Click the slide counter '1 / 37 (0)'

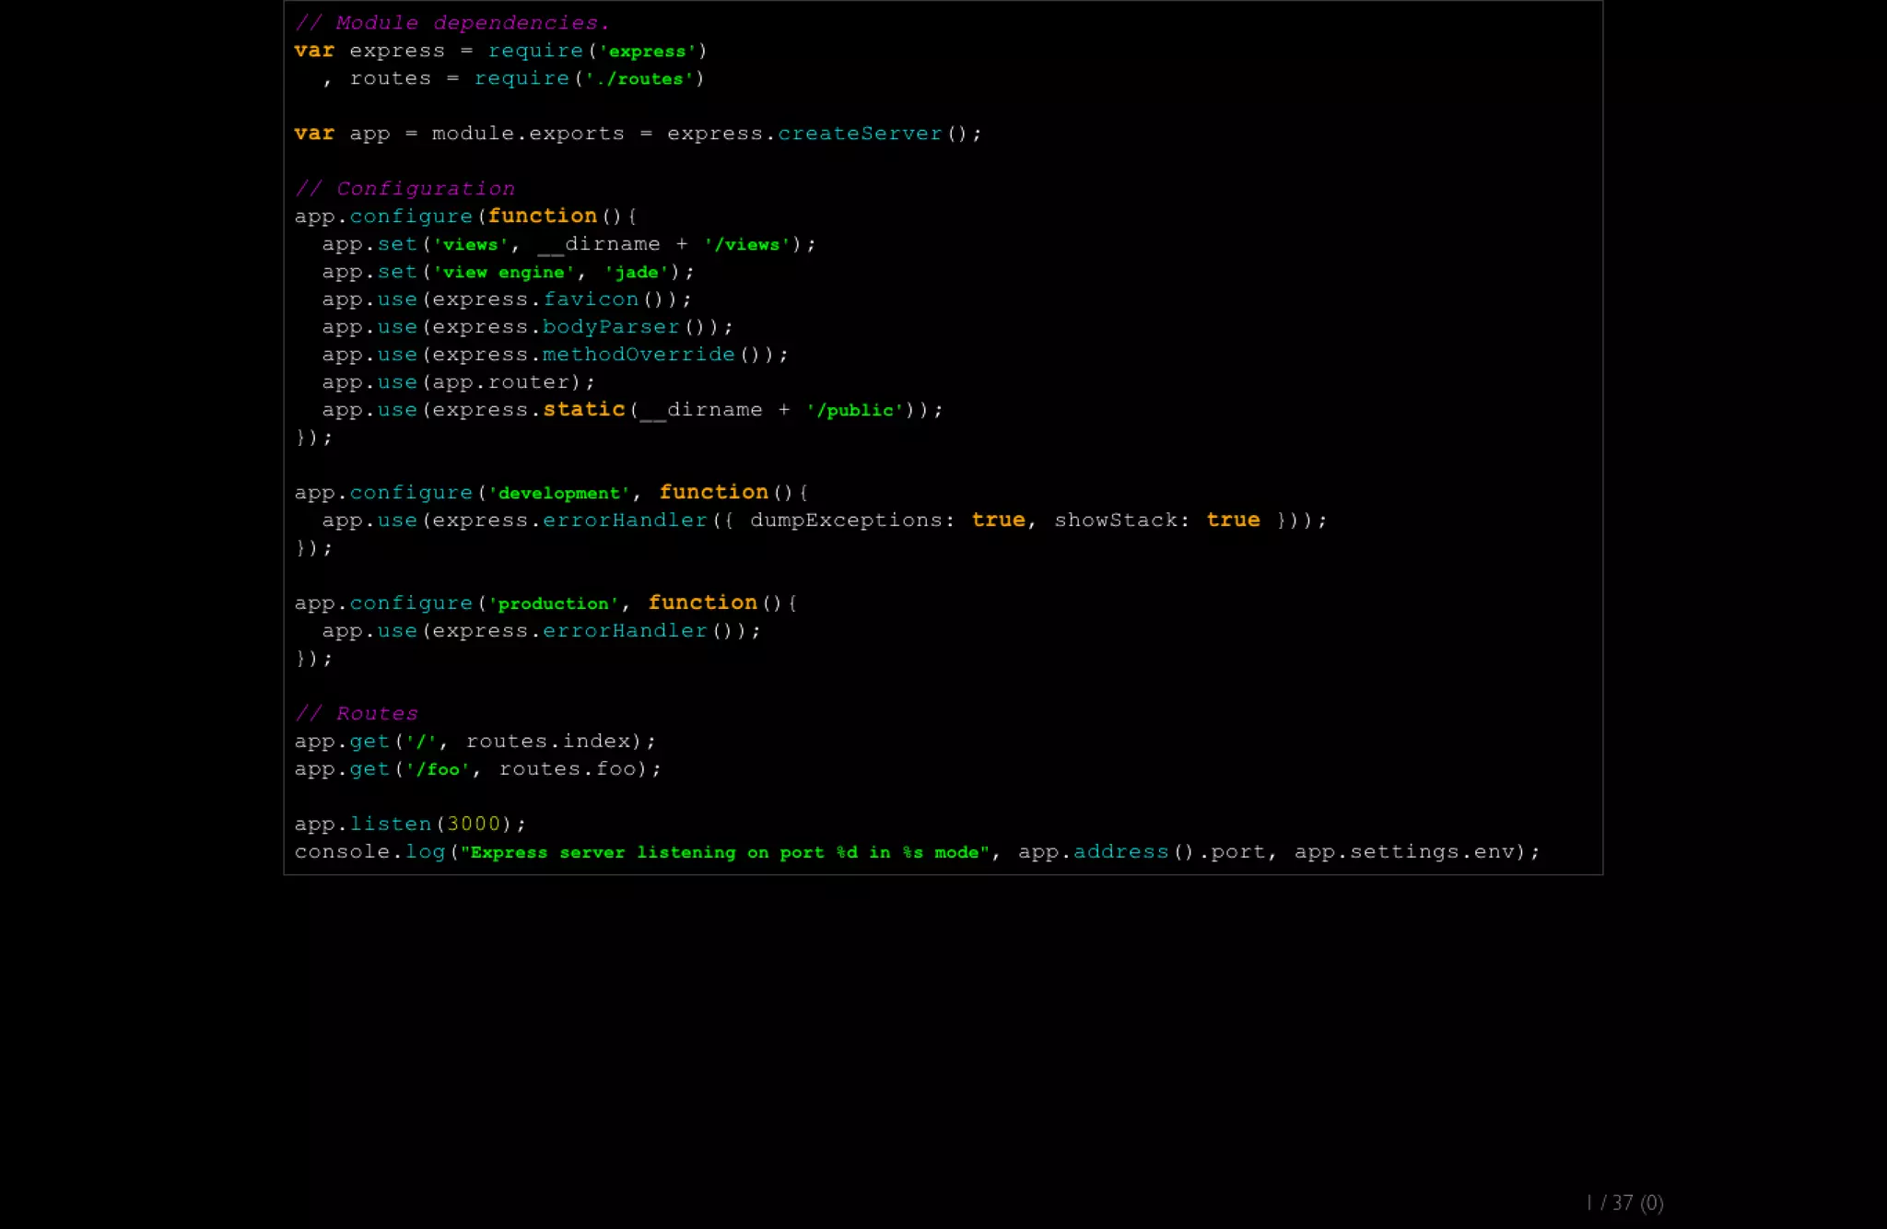tap(1625, 1203)
